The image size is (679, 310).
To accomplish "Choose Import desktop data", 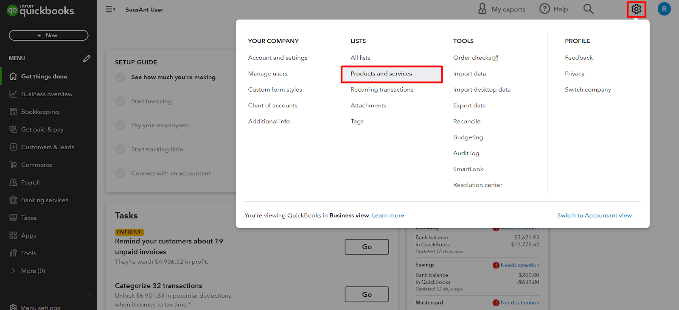I will 482,89.
